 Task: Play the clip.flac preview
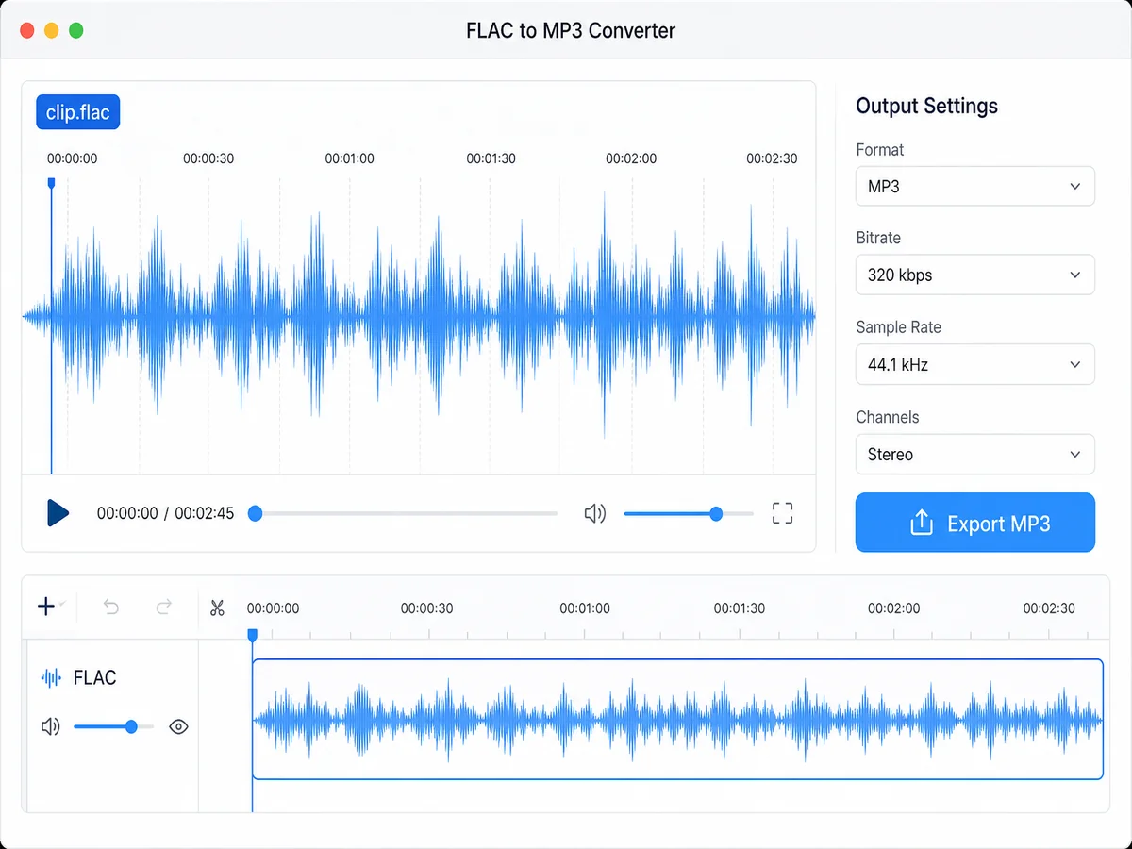pyautogui.click(x=58, y=513)
